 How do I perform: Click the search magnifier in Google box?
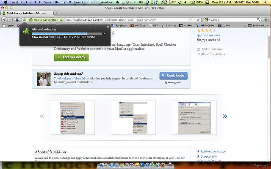click(x=258, y=19)
